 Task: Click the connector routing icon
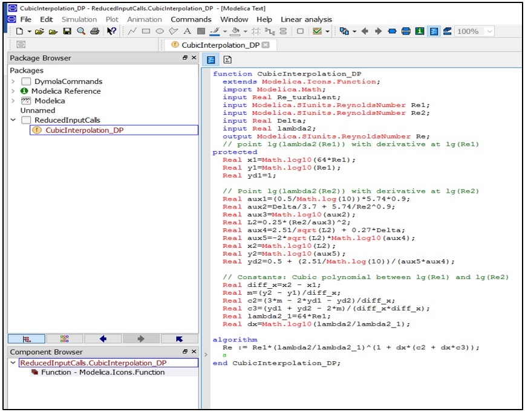tap(270, 31)
